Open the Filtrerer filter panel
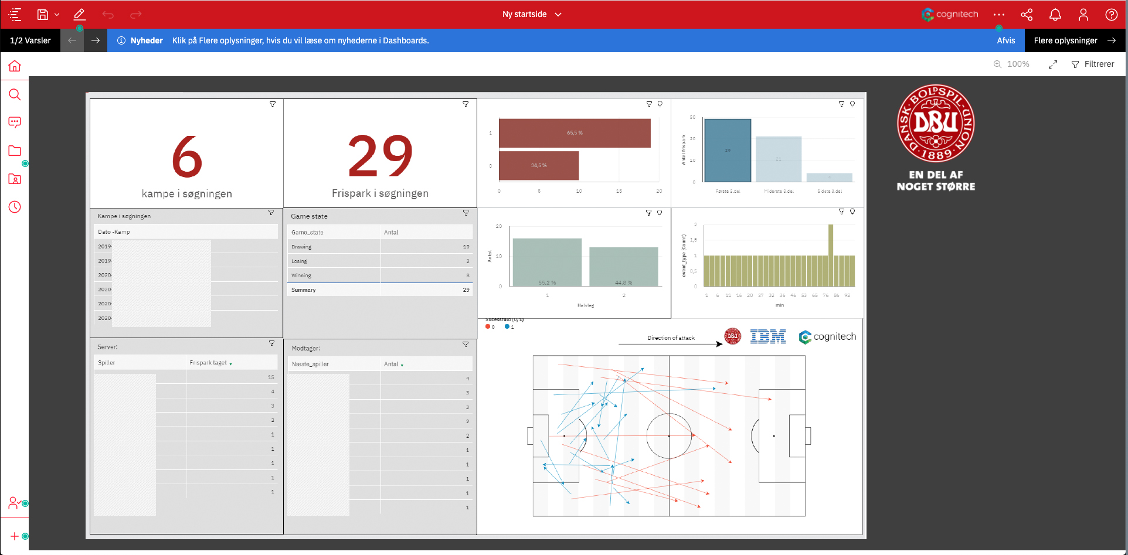The height and width of the screenshot is (555, 1128). (1093, 64)
